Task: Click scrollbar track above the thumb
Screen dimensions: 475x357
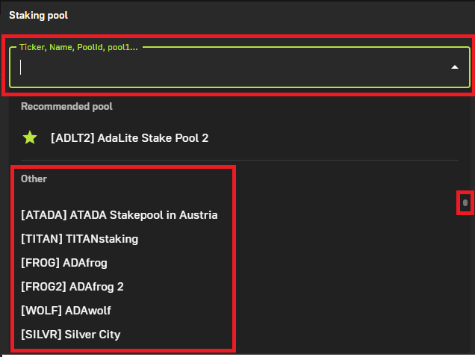Action: (465, 146)
